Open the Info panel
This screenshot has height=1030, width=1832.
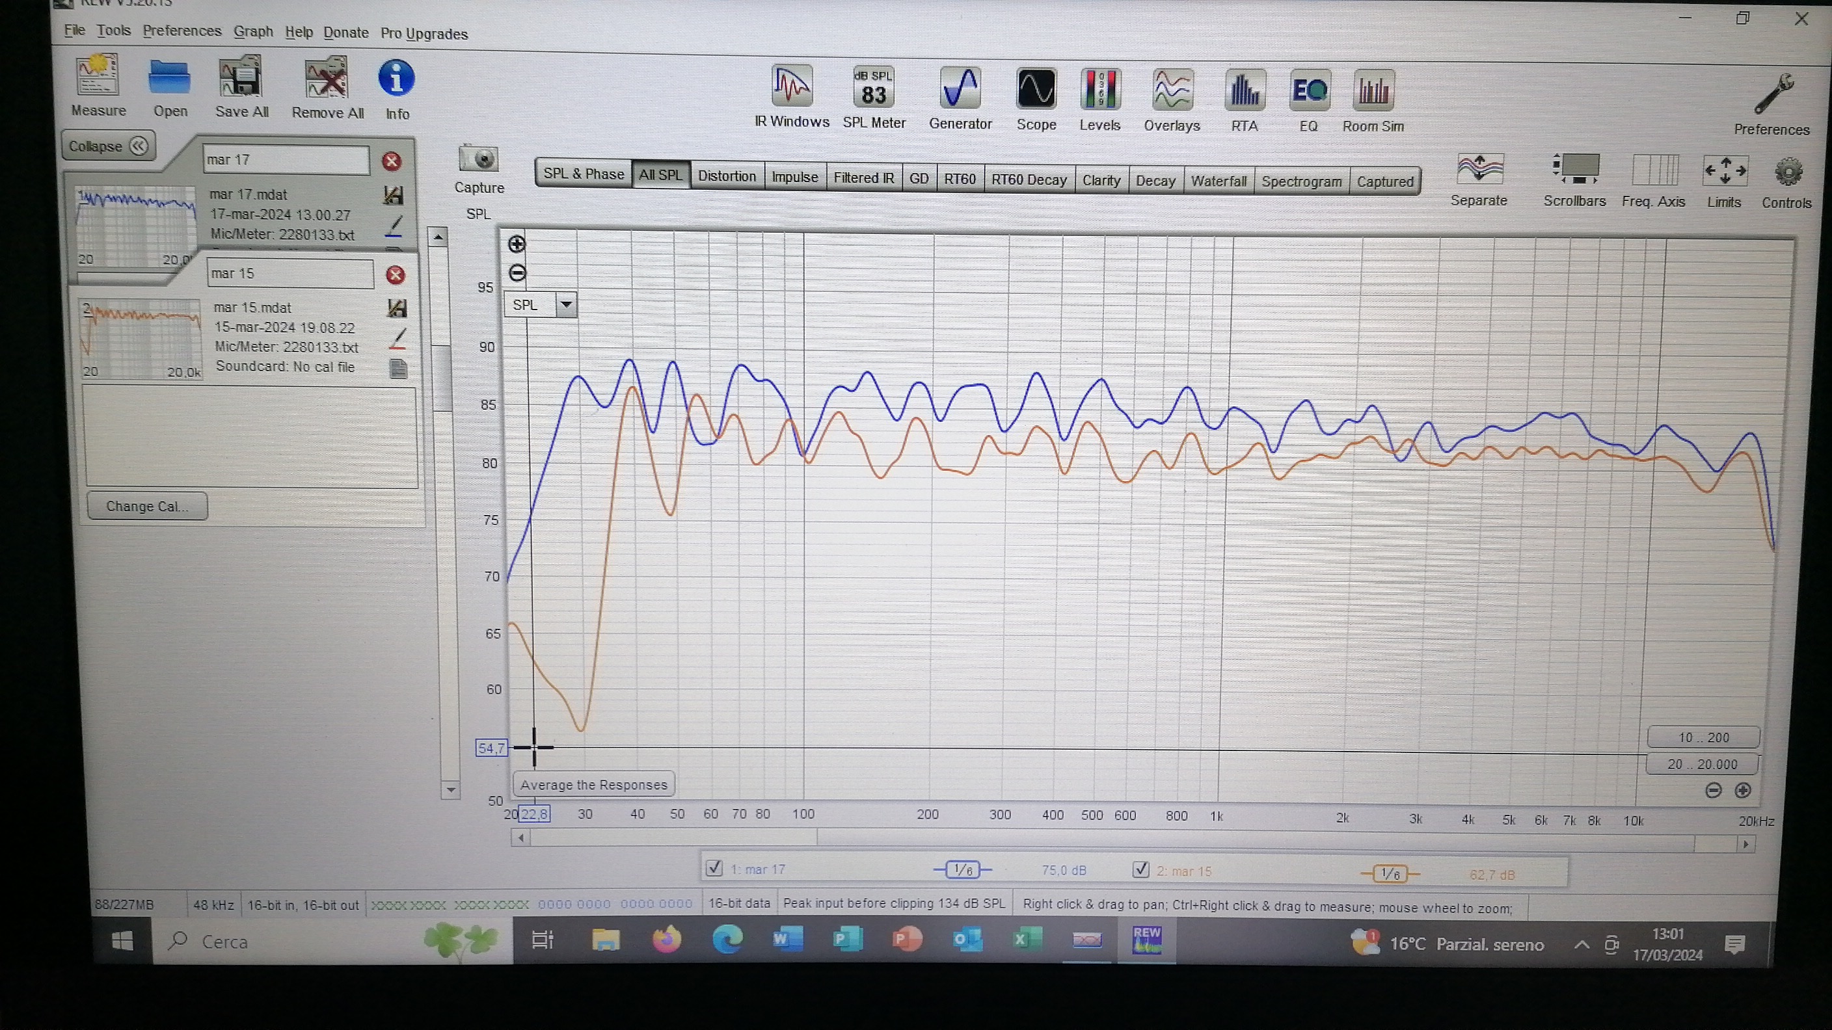point(396,78)
